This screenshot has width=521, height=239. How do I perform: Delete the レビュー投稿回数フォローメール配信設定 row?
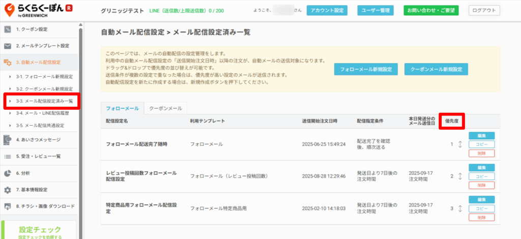coord(481,185)
